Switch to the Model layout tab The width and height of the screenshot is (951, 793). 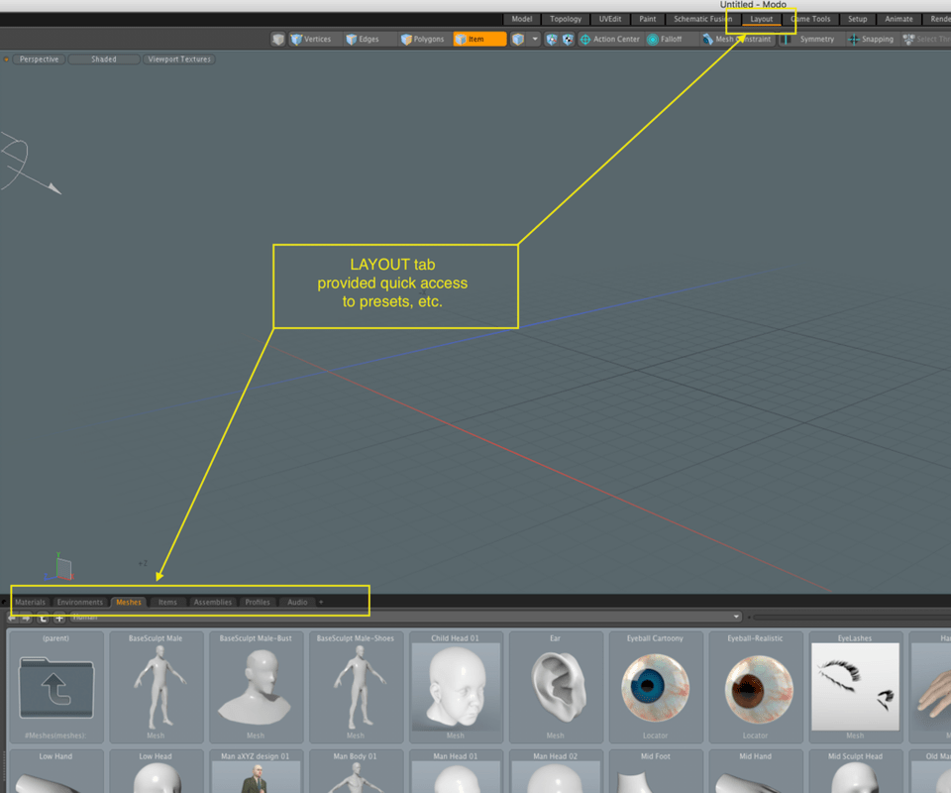coord(522,19)
